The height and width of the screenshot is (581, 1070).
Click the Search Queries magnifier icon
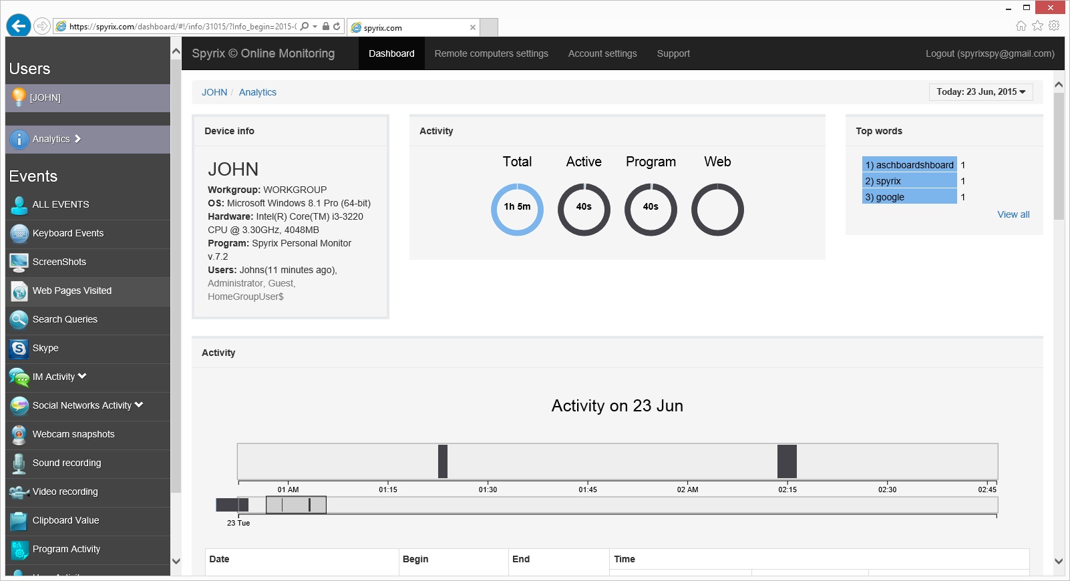click(19, 319)
